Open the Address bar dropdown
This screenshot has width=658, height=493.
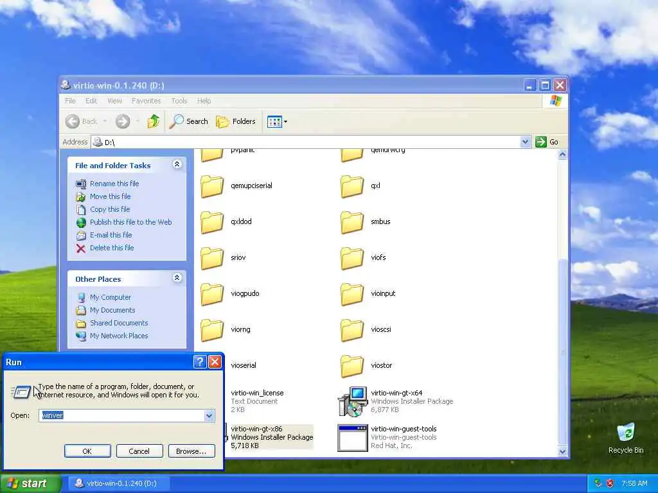tap(525, 142)
